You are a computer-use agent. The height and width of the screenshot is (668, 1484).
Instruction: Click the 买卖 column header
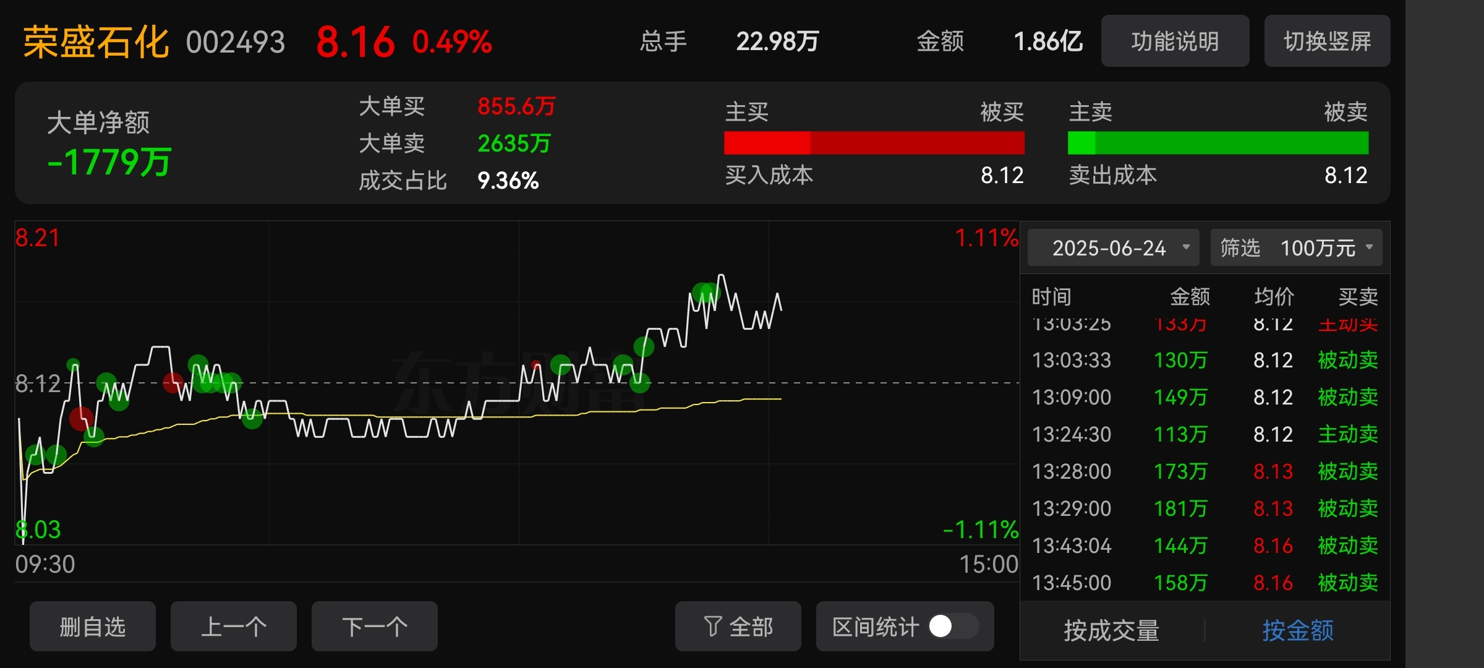(x=1358, y=297)
